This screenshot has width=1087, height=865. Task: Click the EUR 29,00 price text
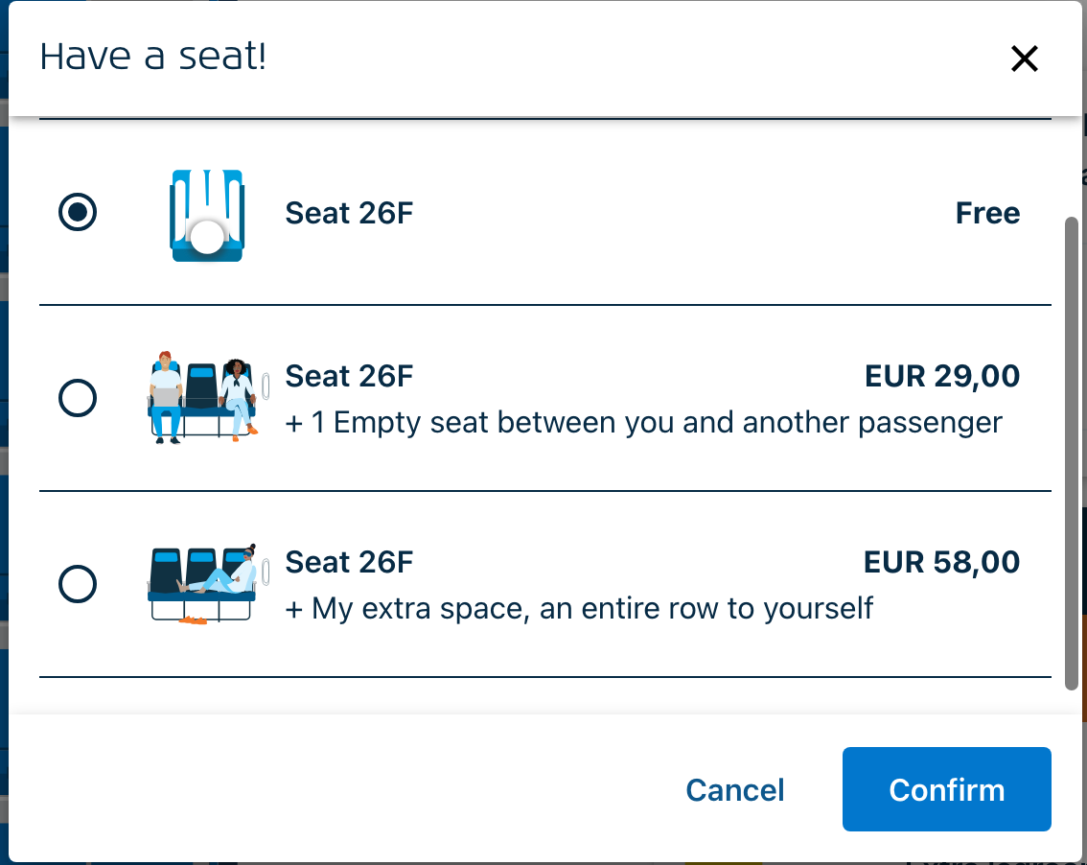point(942,375)
